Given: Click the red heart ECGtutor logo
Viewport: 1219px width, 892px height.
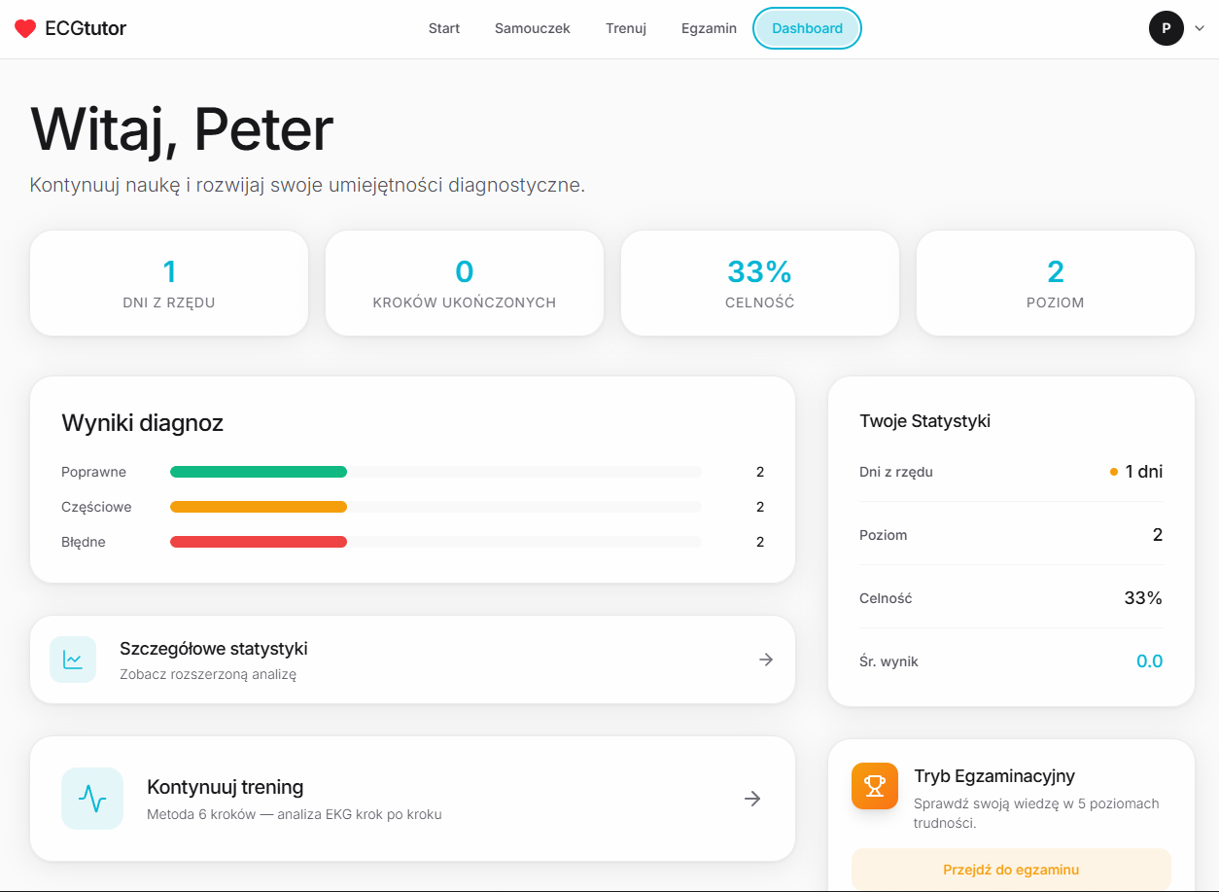Looking at the screenshot, I should coord(25,29).
